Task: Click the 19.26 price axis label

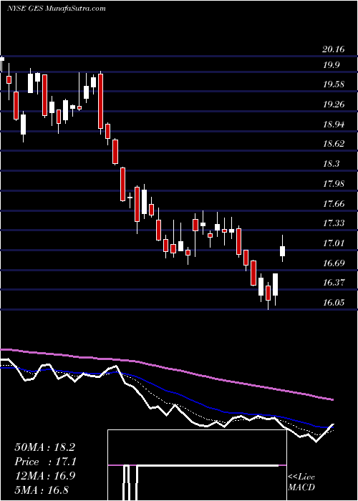Action: click(334, 104)
